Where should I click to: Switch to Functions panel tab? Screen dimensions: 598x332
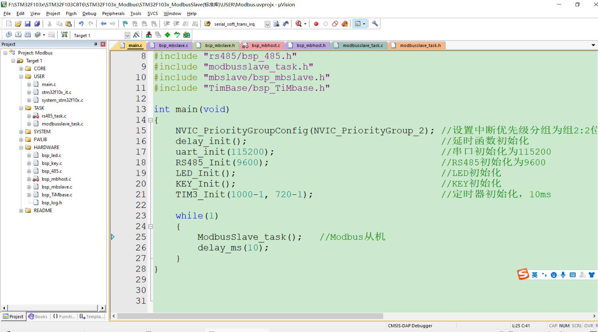pos(64,317)
